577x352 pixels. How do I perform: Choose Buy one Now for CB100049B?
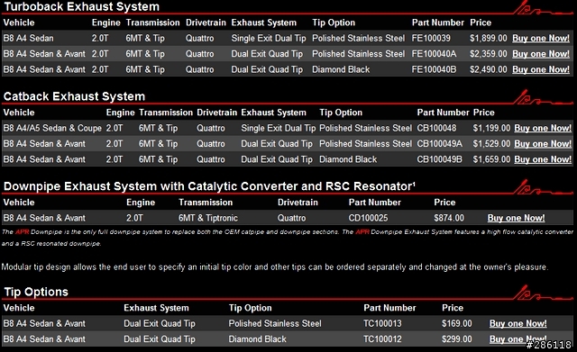click(543, 159)
